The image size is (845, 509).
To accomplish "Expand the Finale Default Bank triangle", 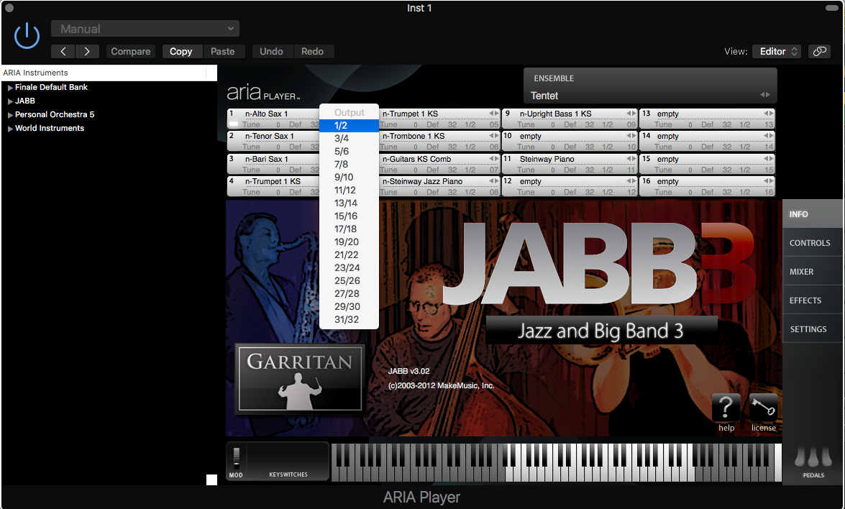I will pyautogui.click(x=10, y=87).
